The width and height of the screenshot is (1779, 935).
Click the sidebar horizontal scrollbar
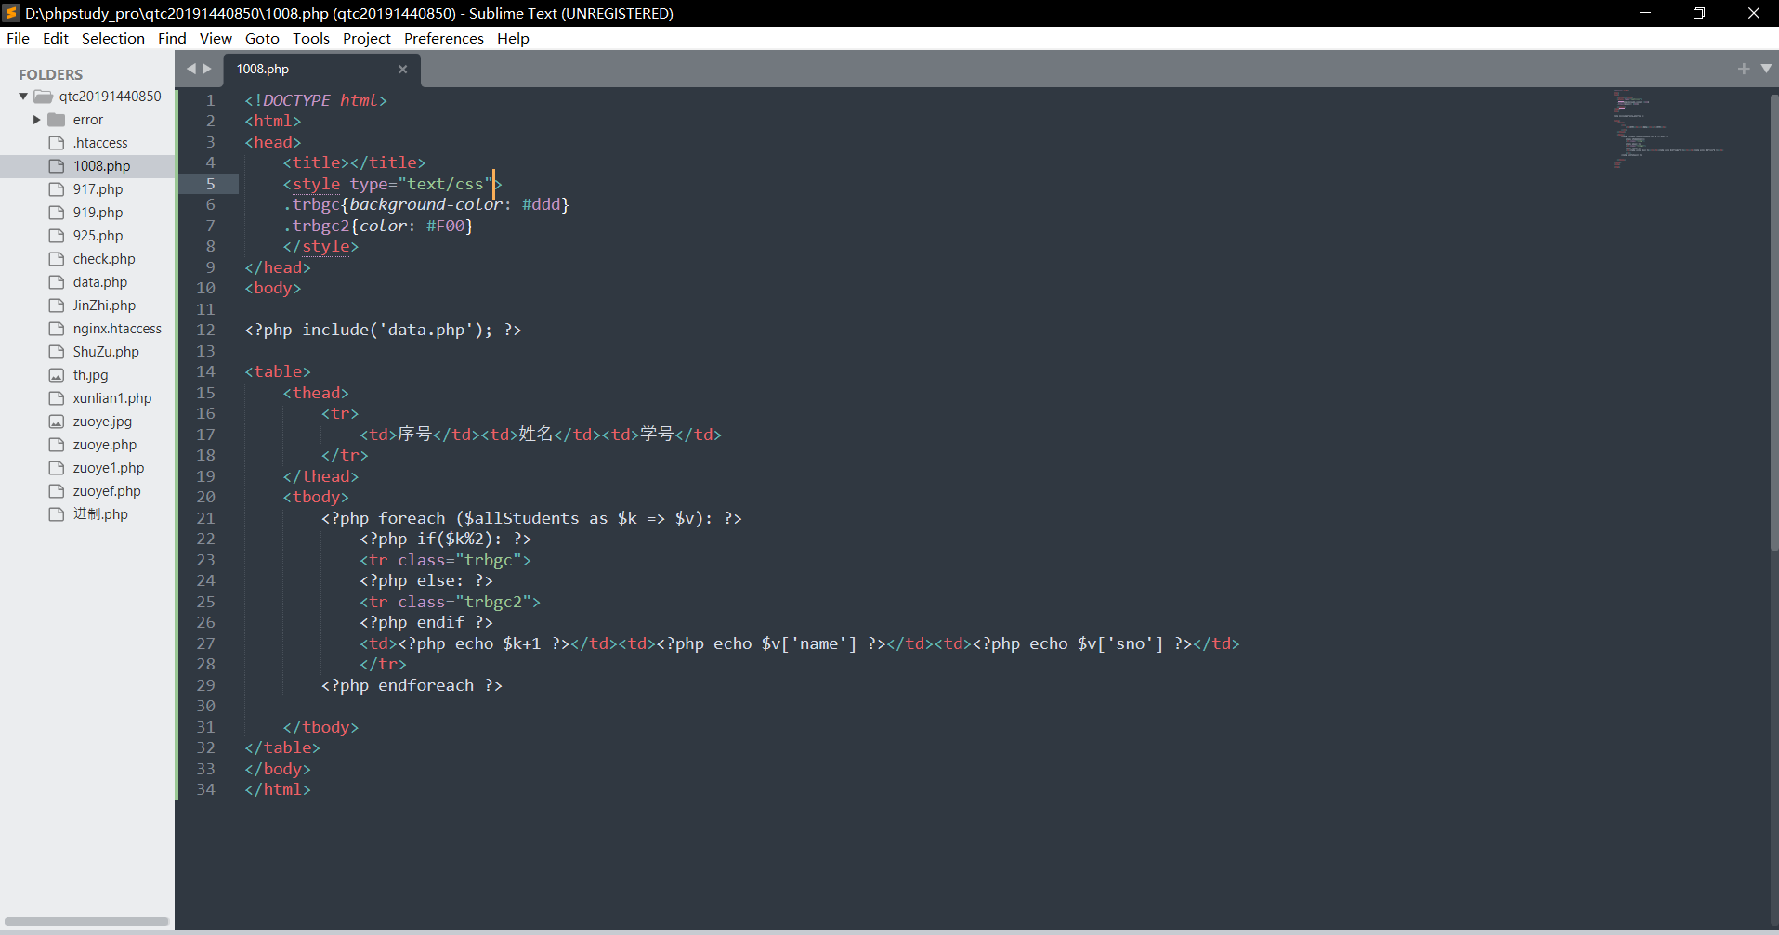point(86,922)
